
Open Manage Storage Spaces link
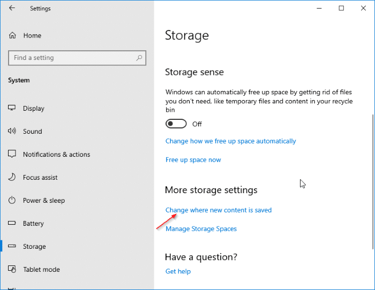point(201,228)
